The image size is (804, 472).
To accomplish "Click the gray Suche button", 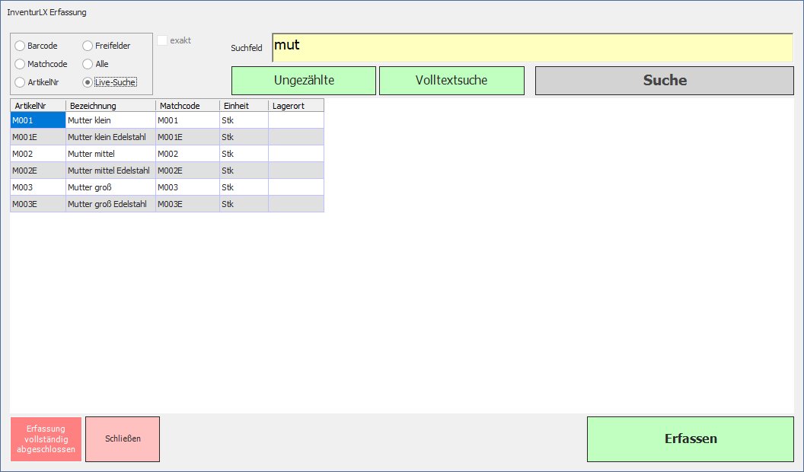I will coord(665,81).
